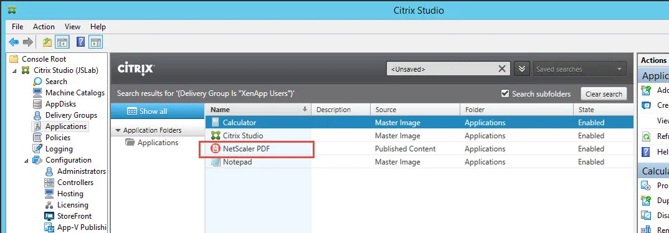Toggle the Show/Hide Console Tree icon

click(x=62, y=42)
